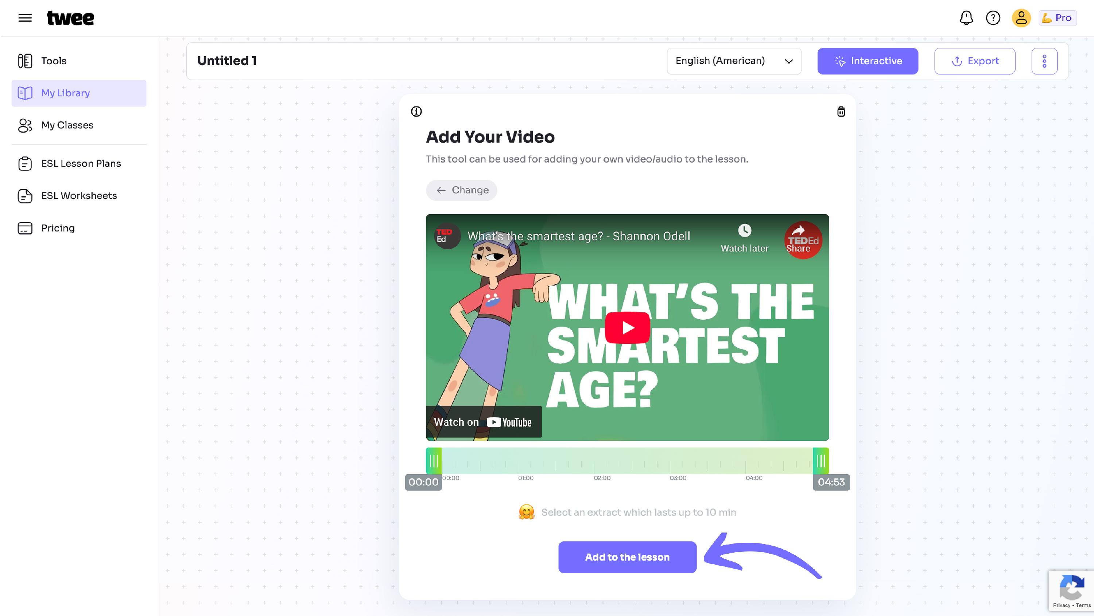Click the hugging emoji next to extract hint

(527, 512)
